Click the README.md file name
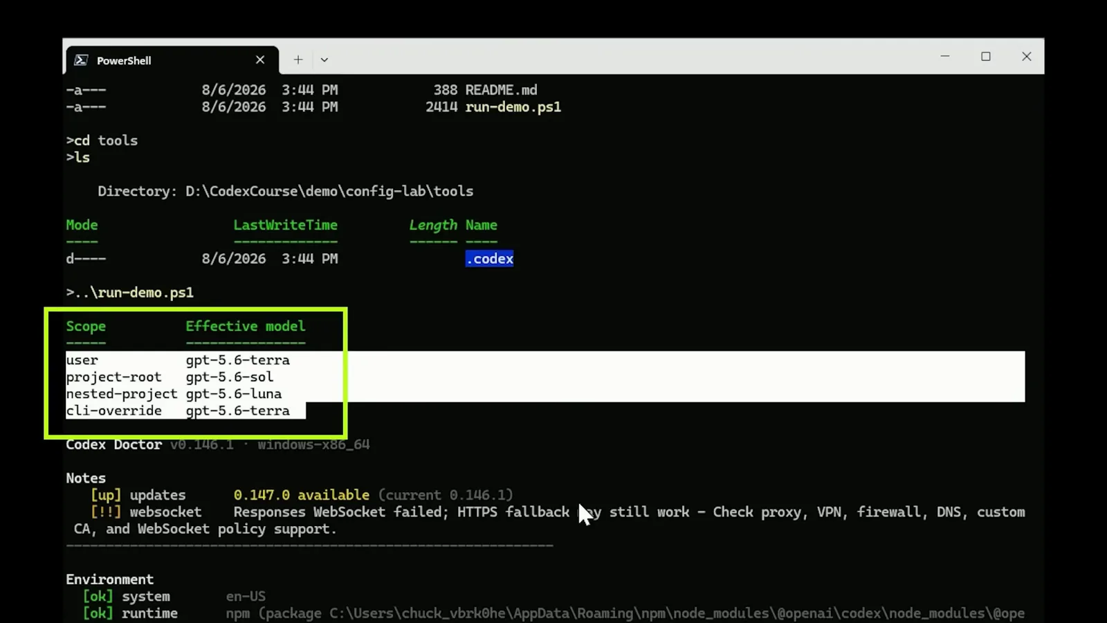The width and height of the screenshot is (1107, 623). tap(501, 90)
